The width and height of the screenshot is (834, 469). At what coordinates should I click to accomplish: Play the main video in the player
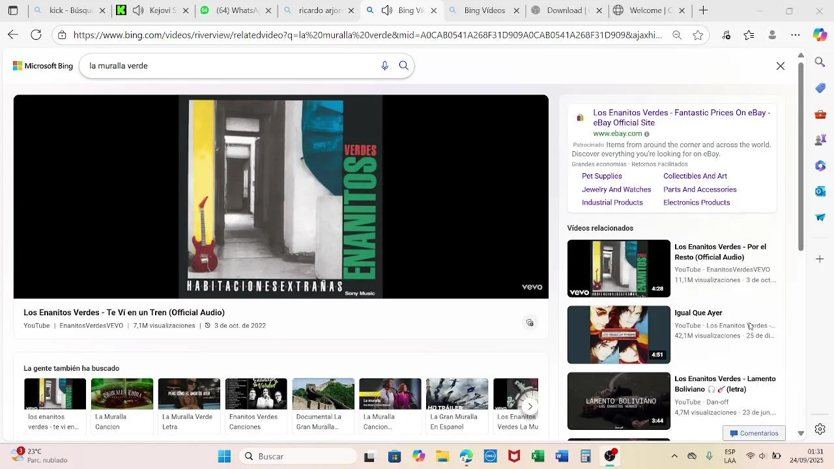[x=281, y=197]
